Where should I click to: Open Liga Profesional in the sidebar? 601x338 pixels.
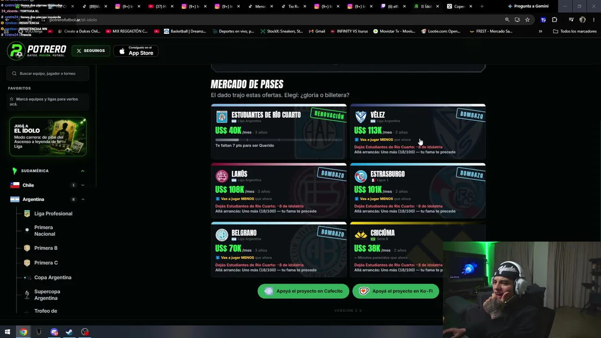[x=53, y=214]
